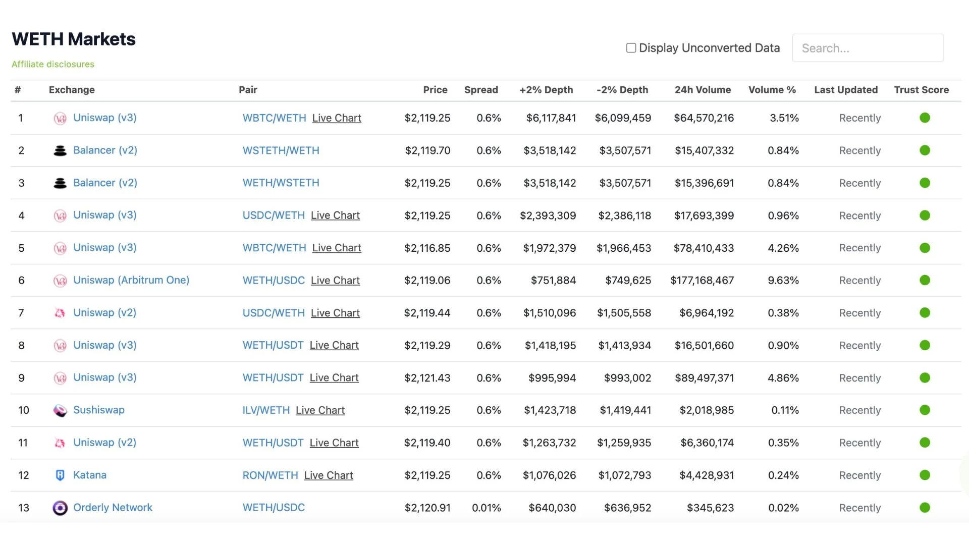Viewport: 969px width, 545px height.
Task: Enable Display Unconverted Data
Action: [x=630, y=47]
